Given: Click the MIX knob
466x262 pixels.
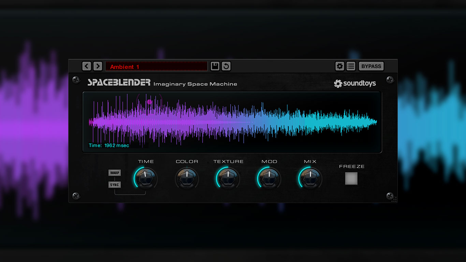Looking at the screenshot, I should click(310, 178).
